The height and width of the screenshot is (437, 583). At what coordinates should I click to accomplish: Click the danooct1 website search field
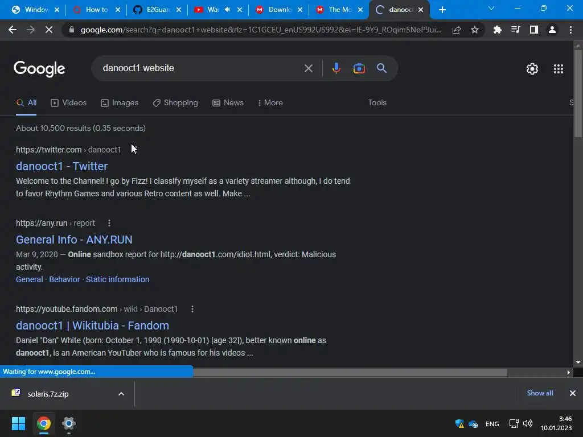(201, 68)
